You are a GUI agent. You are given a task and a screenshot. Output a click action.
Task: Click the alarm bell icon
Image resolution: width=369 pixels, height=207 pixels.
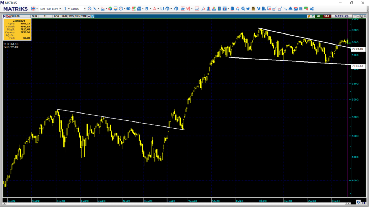[x=290, y=9]
